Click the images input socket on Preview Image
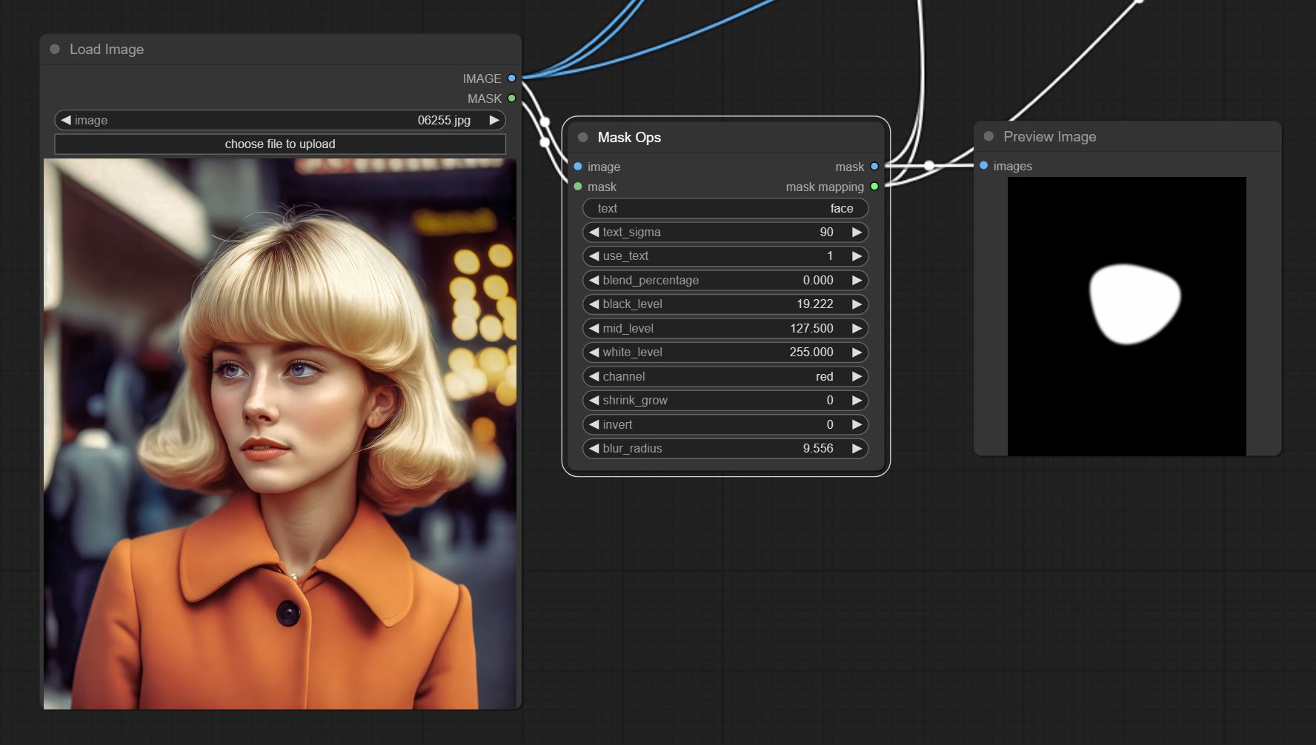Viewport: 1316px width, 745px height. [x=983, y=166]
